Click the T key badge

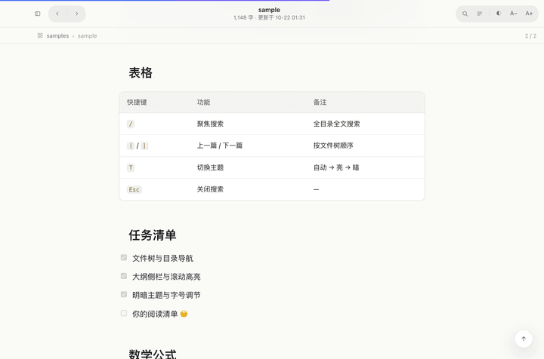click(131, 167)
